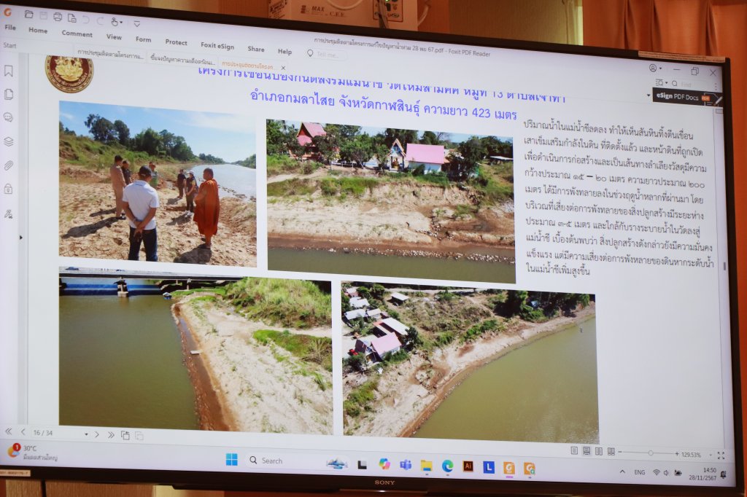747x497 pixels.
Task: Click the Open folder icon
Action: [28, 14]
